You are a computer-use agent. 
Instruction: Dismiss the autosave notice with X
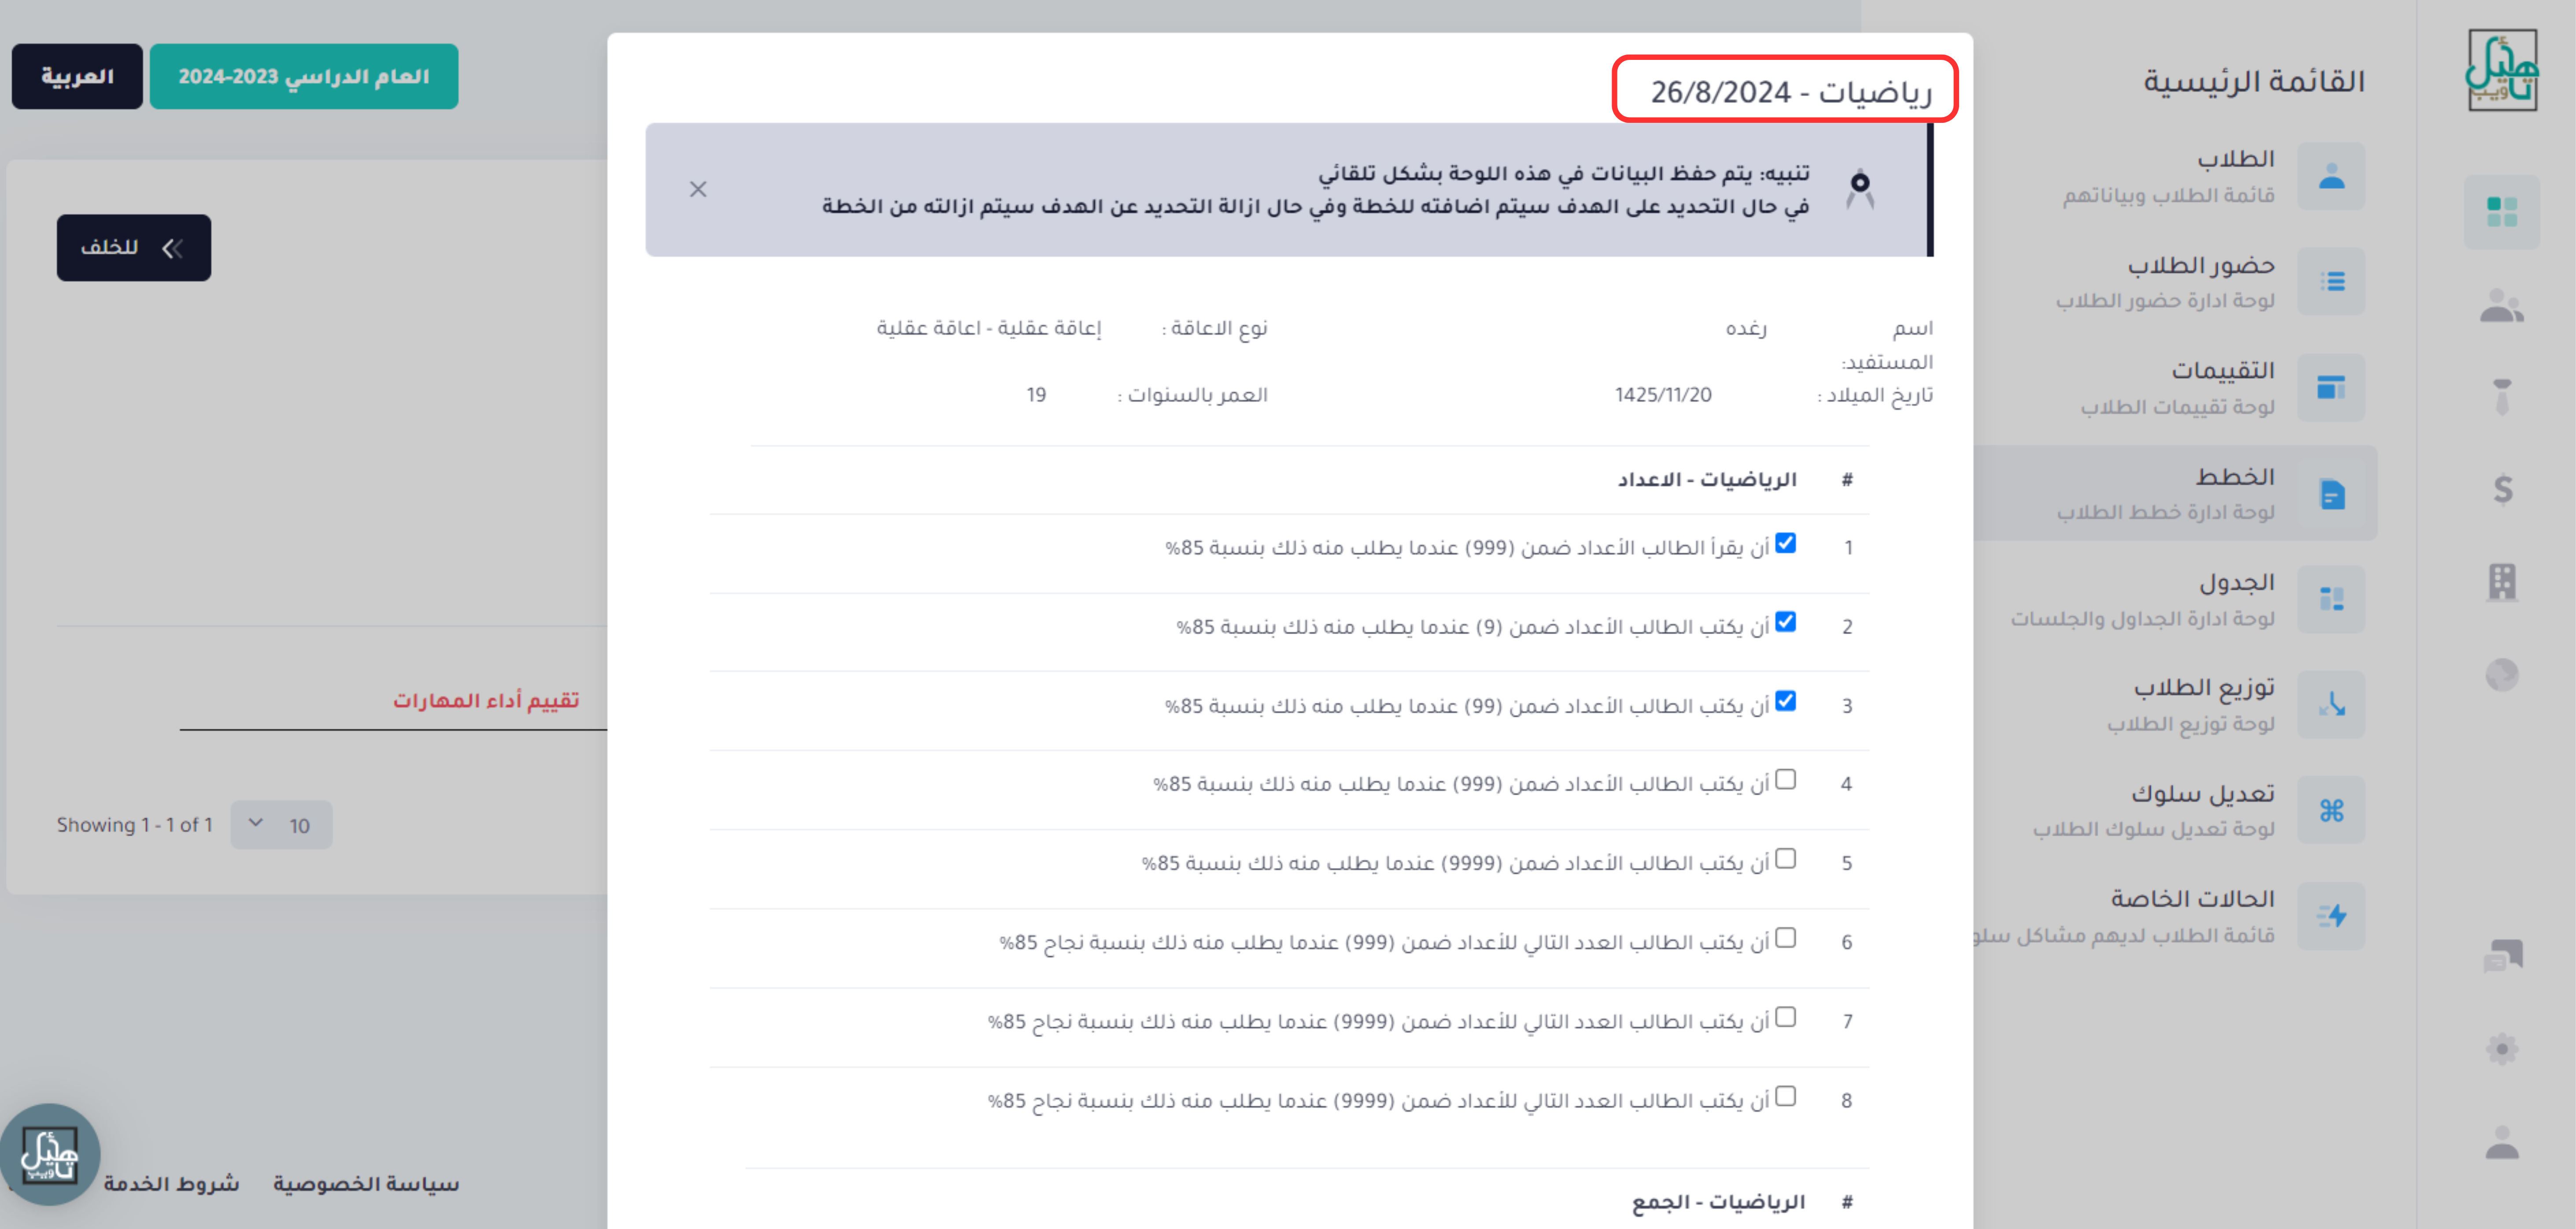pyautogui.click(x=698, y=189)
